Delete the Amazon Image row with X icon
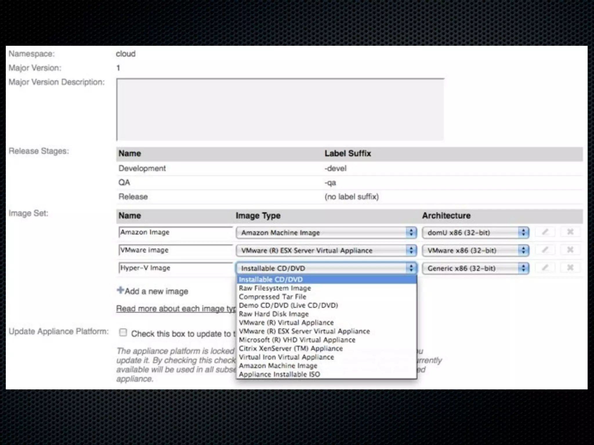 570,232
